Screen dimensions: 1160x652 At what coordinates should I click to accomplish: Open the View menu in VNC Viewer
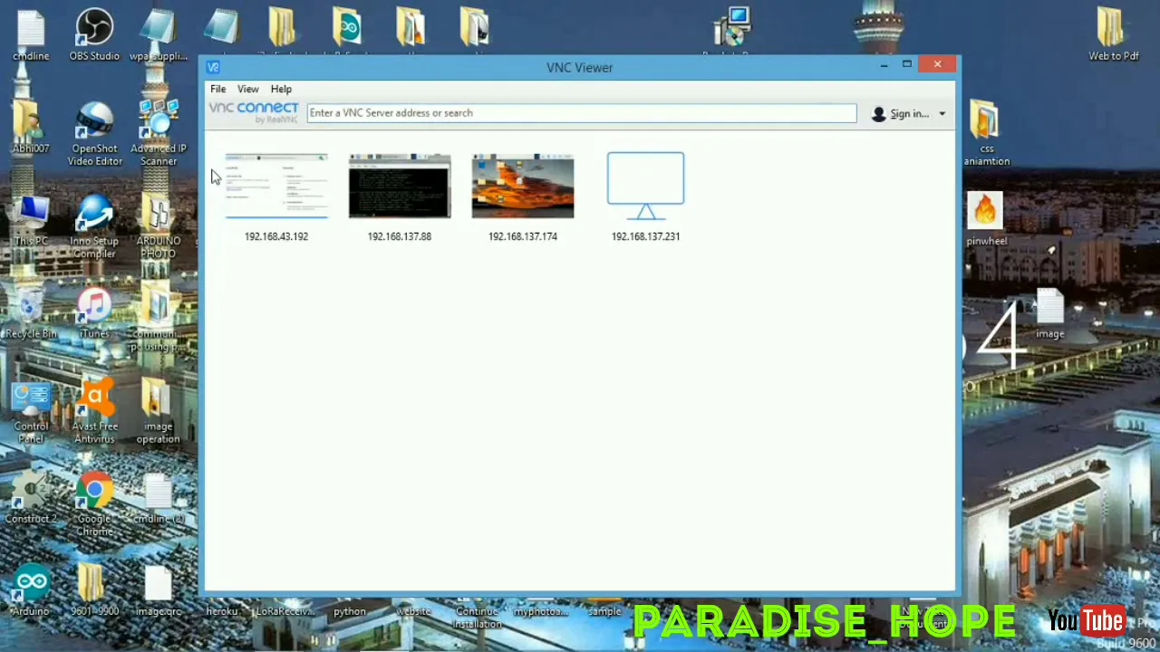[247, 89]
